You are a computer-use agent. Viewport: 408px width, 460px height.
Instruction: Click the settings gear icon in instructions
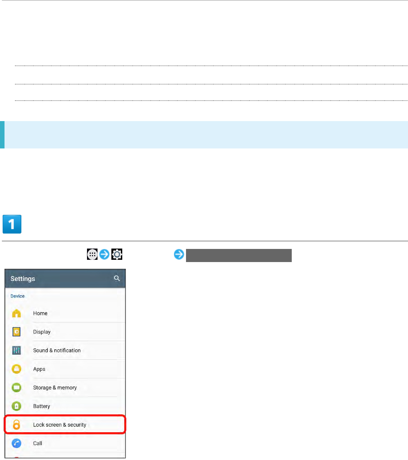tap(117, 255)
